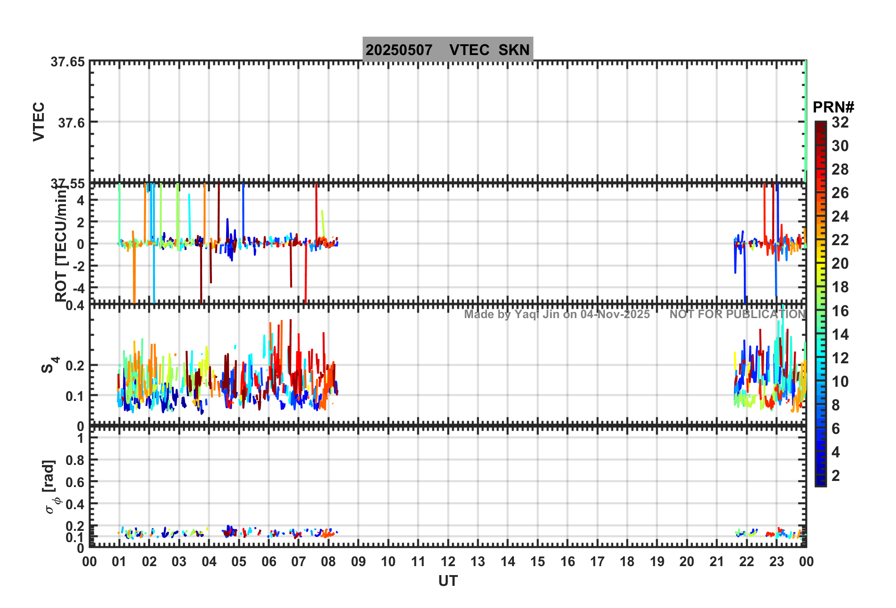This screenshot has height=608, width=896.
Task: Select the 0.2 tick on S4 axis
Action: pyautogui.click(x=75, y=366)
